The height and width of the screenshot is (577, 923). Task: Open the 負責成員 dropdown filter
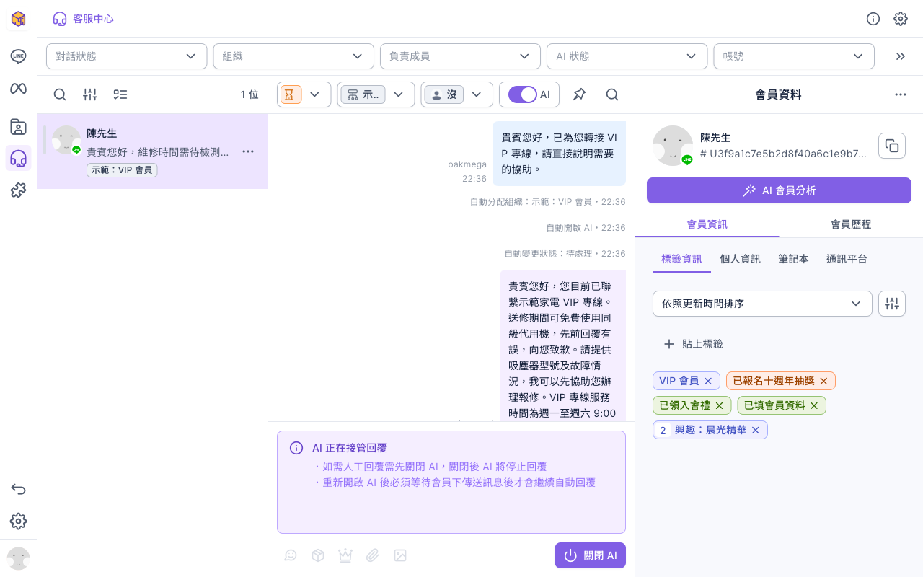pyautogui.click(x=460, y=56)
